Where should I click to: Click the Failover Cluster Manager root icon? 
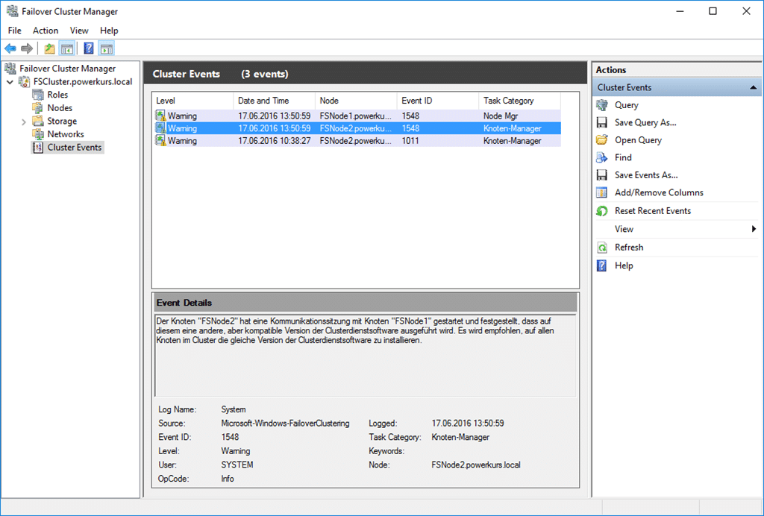point(10,69)
